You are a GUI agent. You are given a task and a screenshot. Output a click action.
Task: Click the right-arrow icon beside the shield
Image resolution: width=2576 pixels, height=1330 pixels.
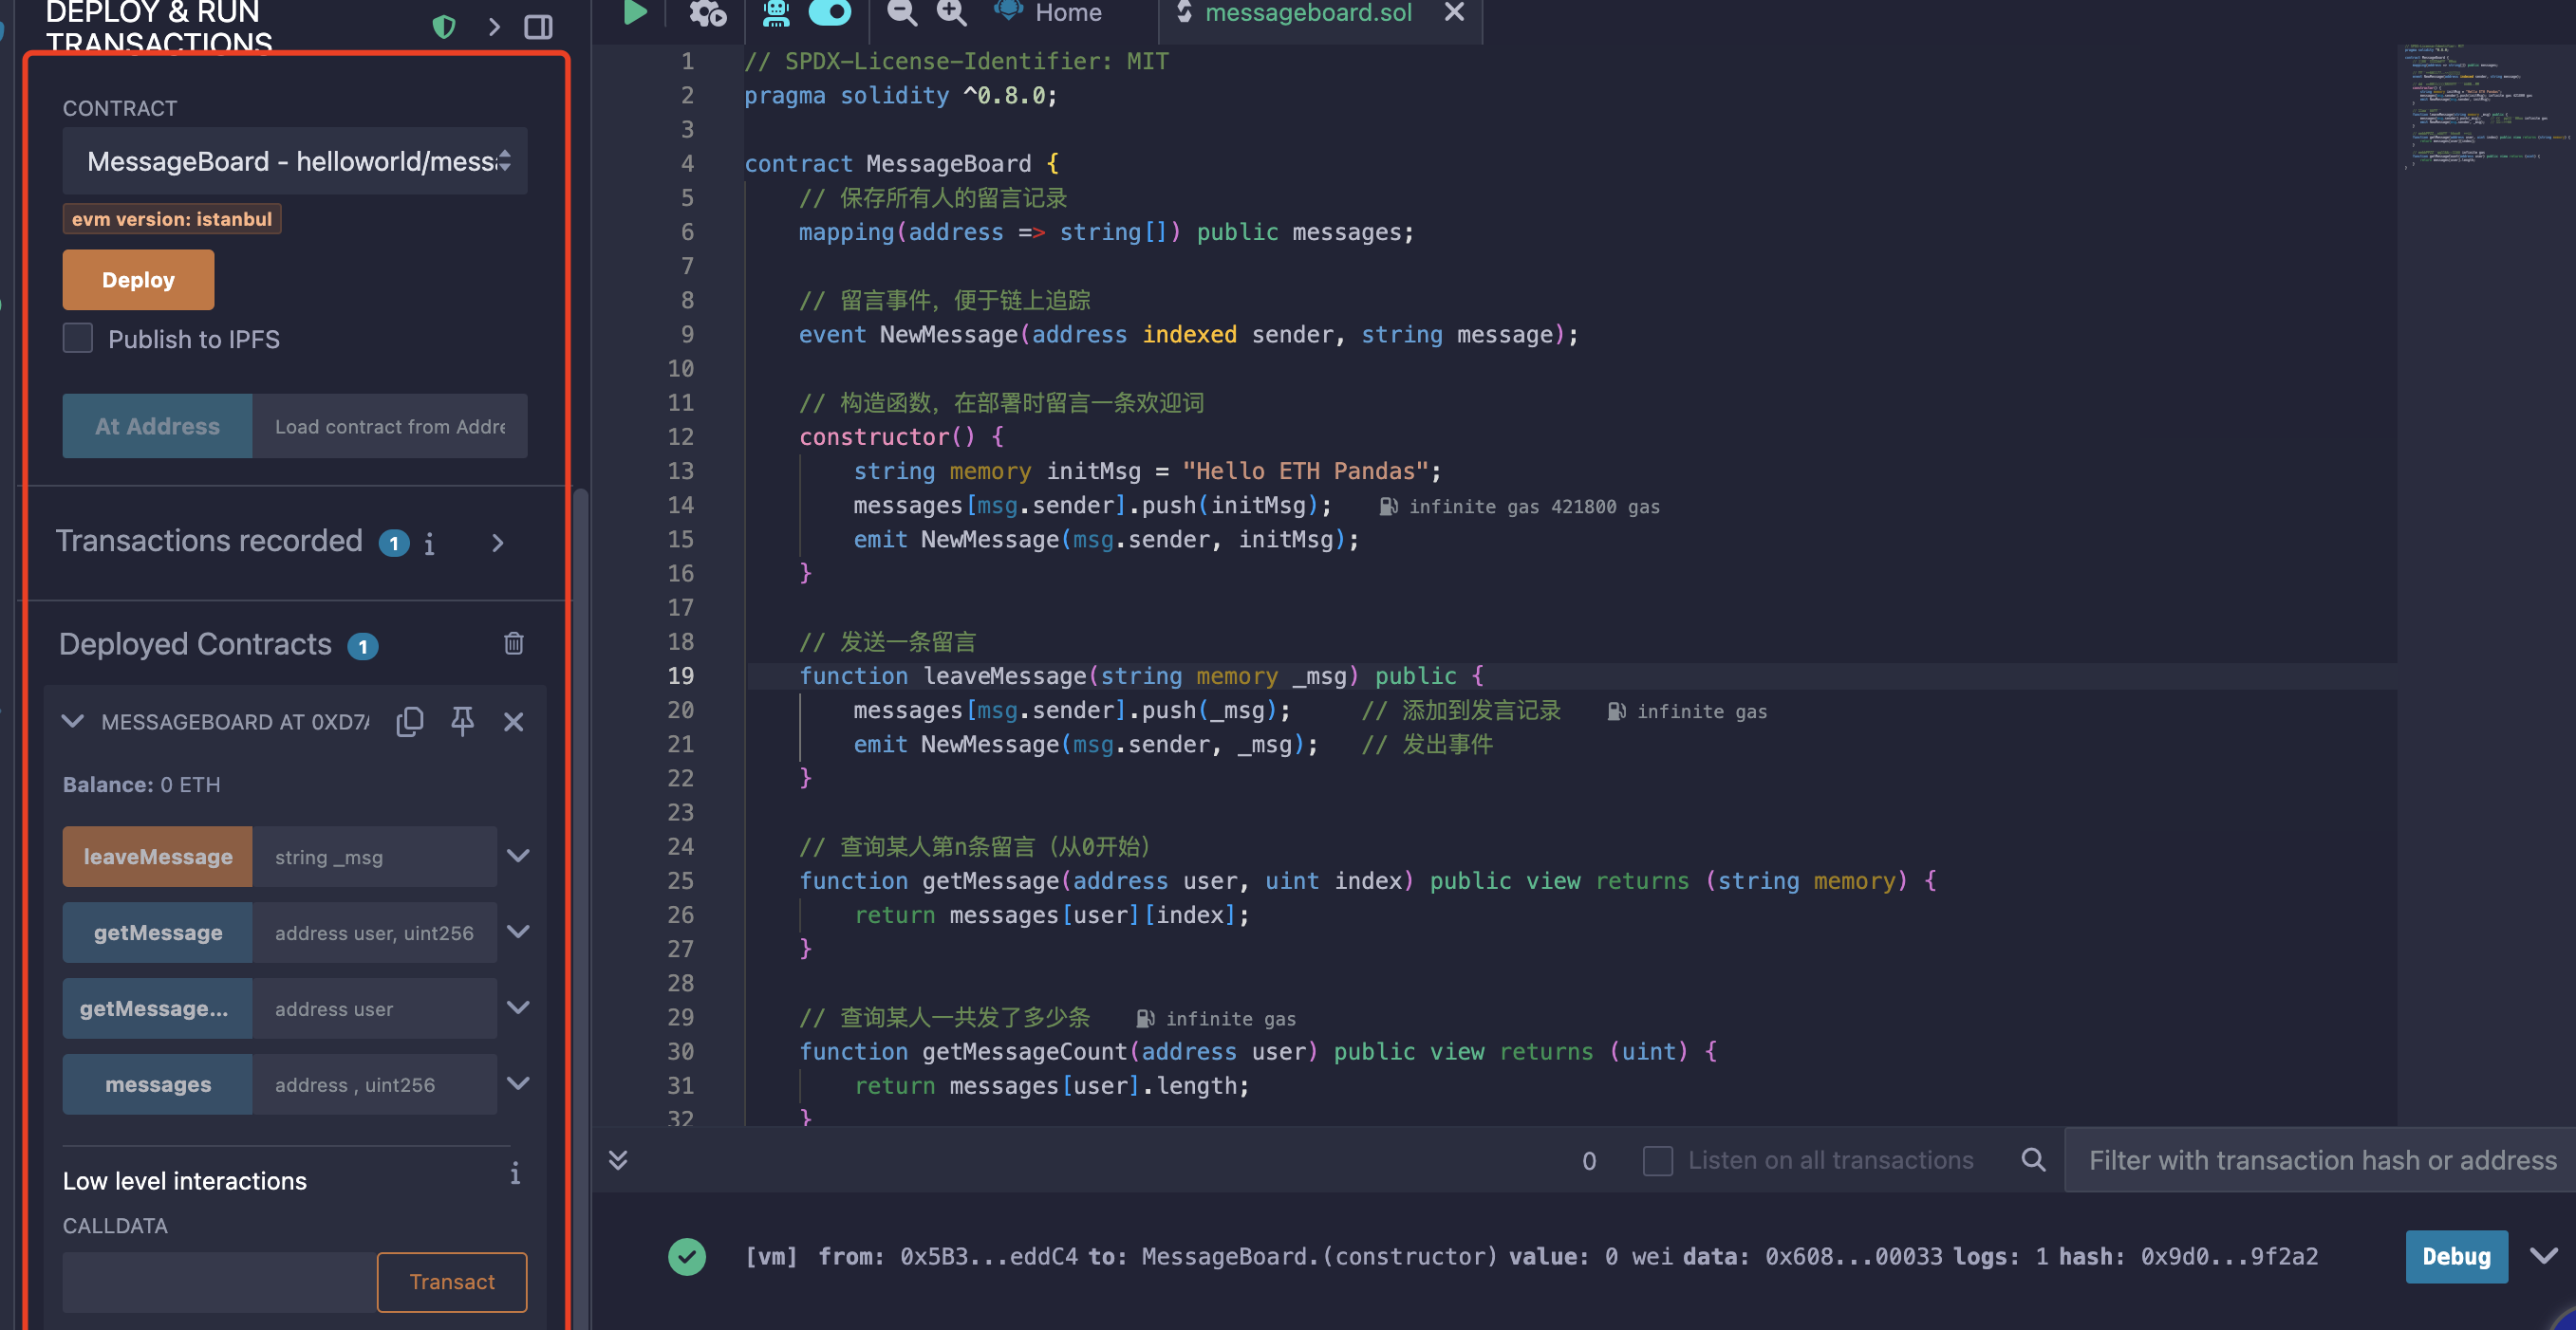coord(494,26)
